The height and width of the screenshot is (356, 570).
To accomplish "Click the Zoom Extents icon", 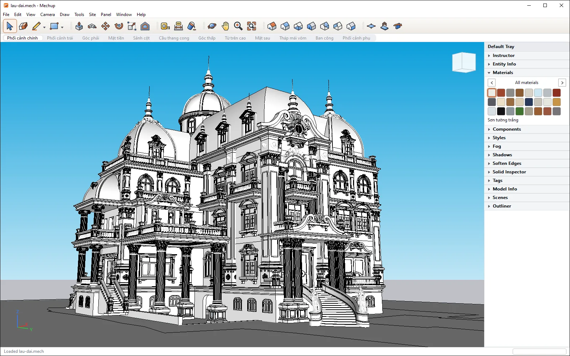I will pyautogui.click(x=252, y=26).
